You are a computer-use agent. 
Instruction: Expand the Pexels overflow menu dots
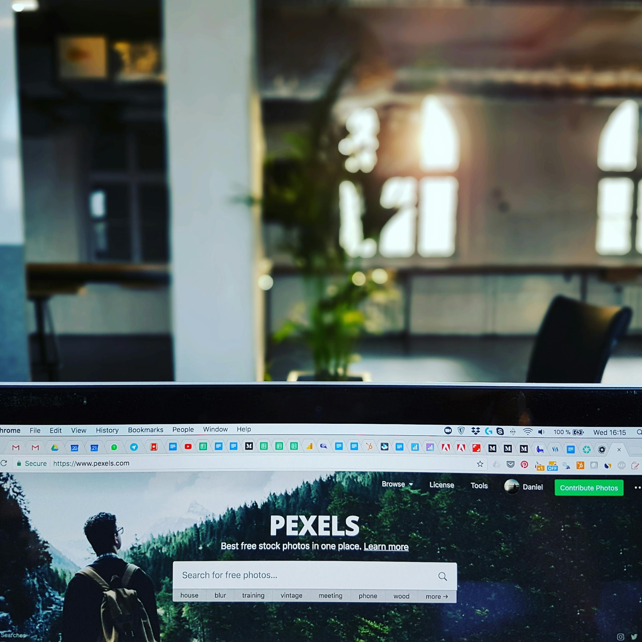click(x=637, y=488)
